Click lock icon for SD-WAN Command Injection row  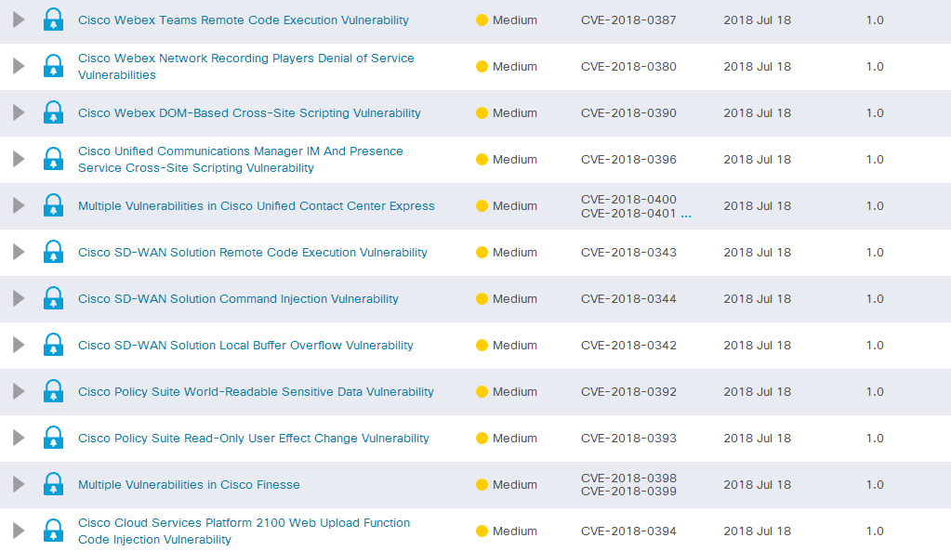pyautogui.click(x=54, y=299)
